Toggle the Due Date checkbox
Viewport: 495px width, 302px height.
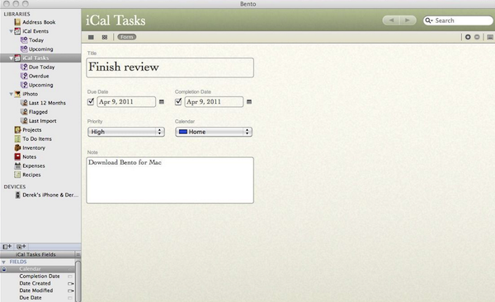pos(91,101)
